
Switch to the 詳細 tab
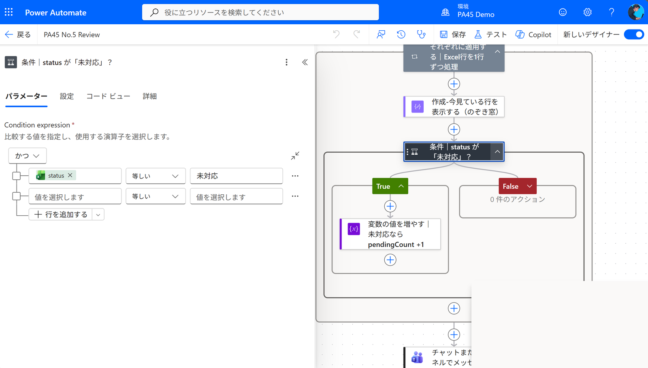149,96
